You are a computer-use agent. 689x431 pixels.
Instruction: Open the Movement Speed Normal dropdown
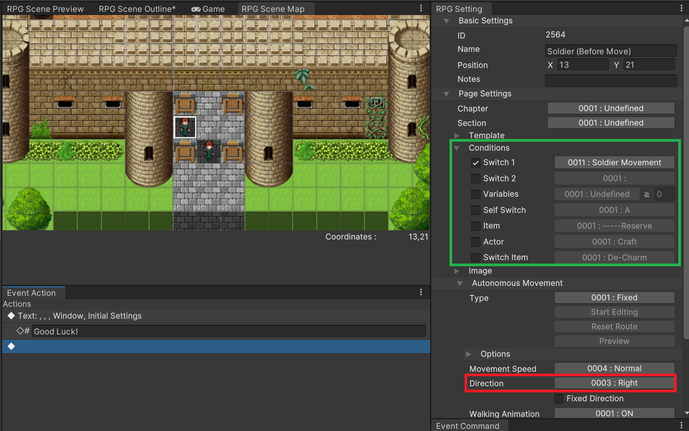tap(614, 369)
